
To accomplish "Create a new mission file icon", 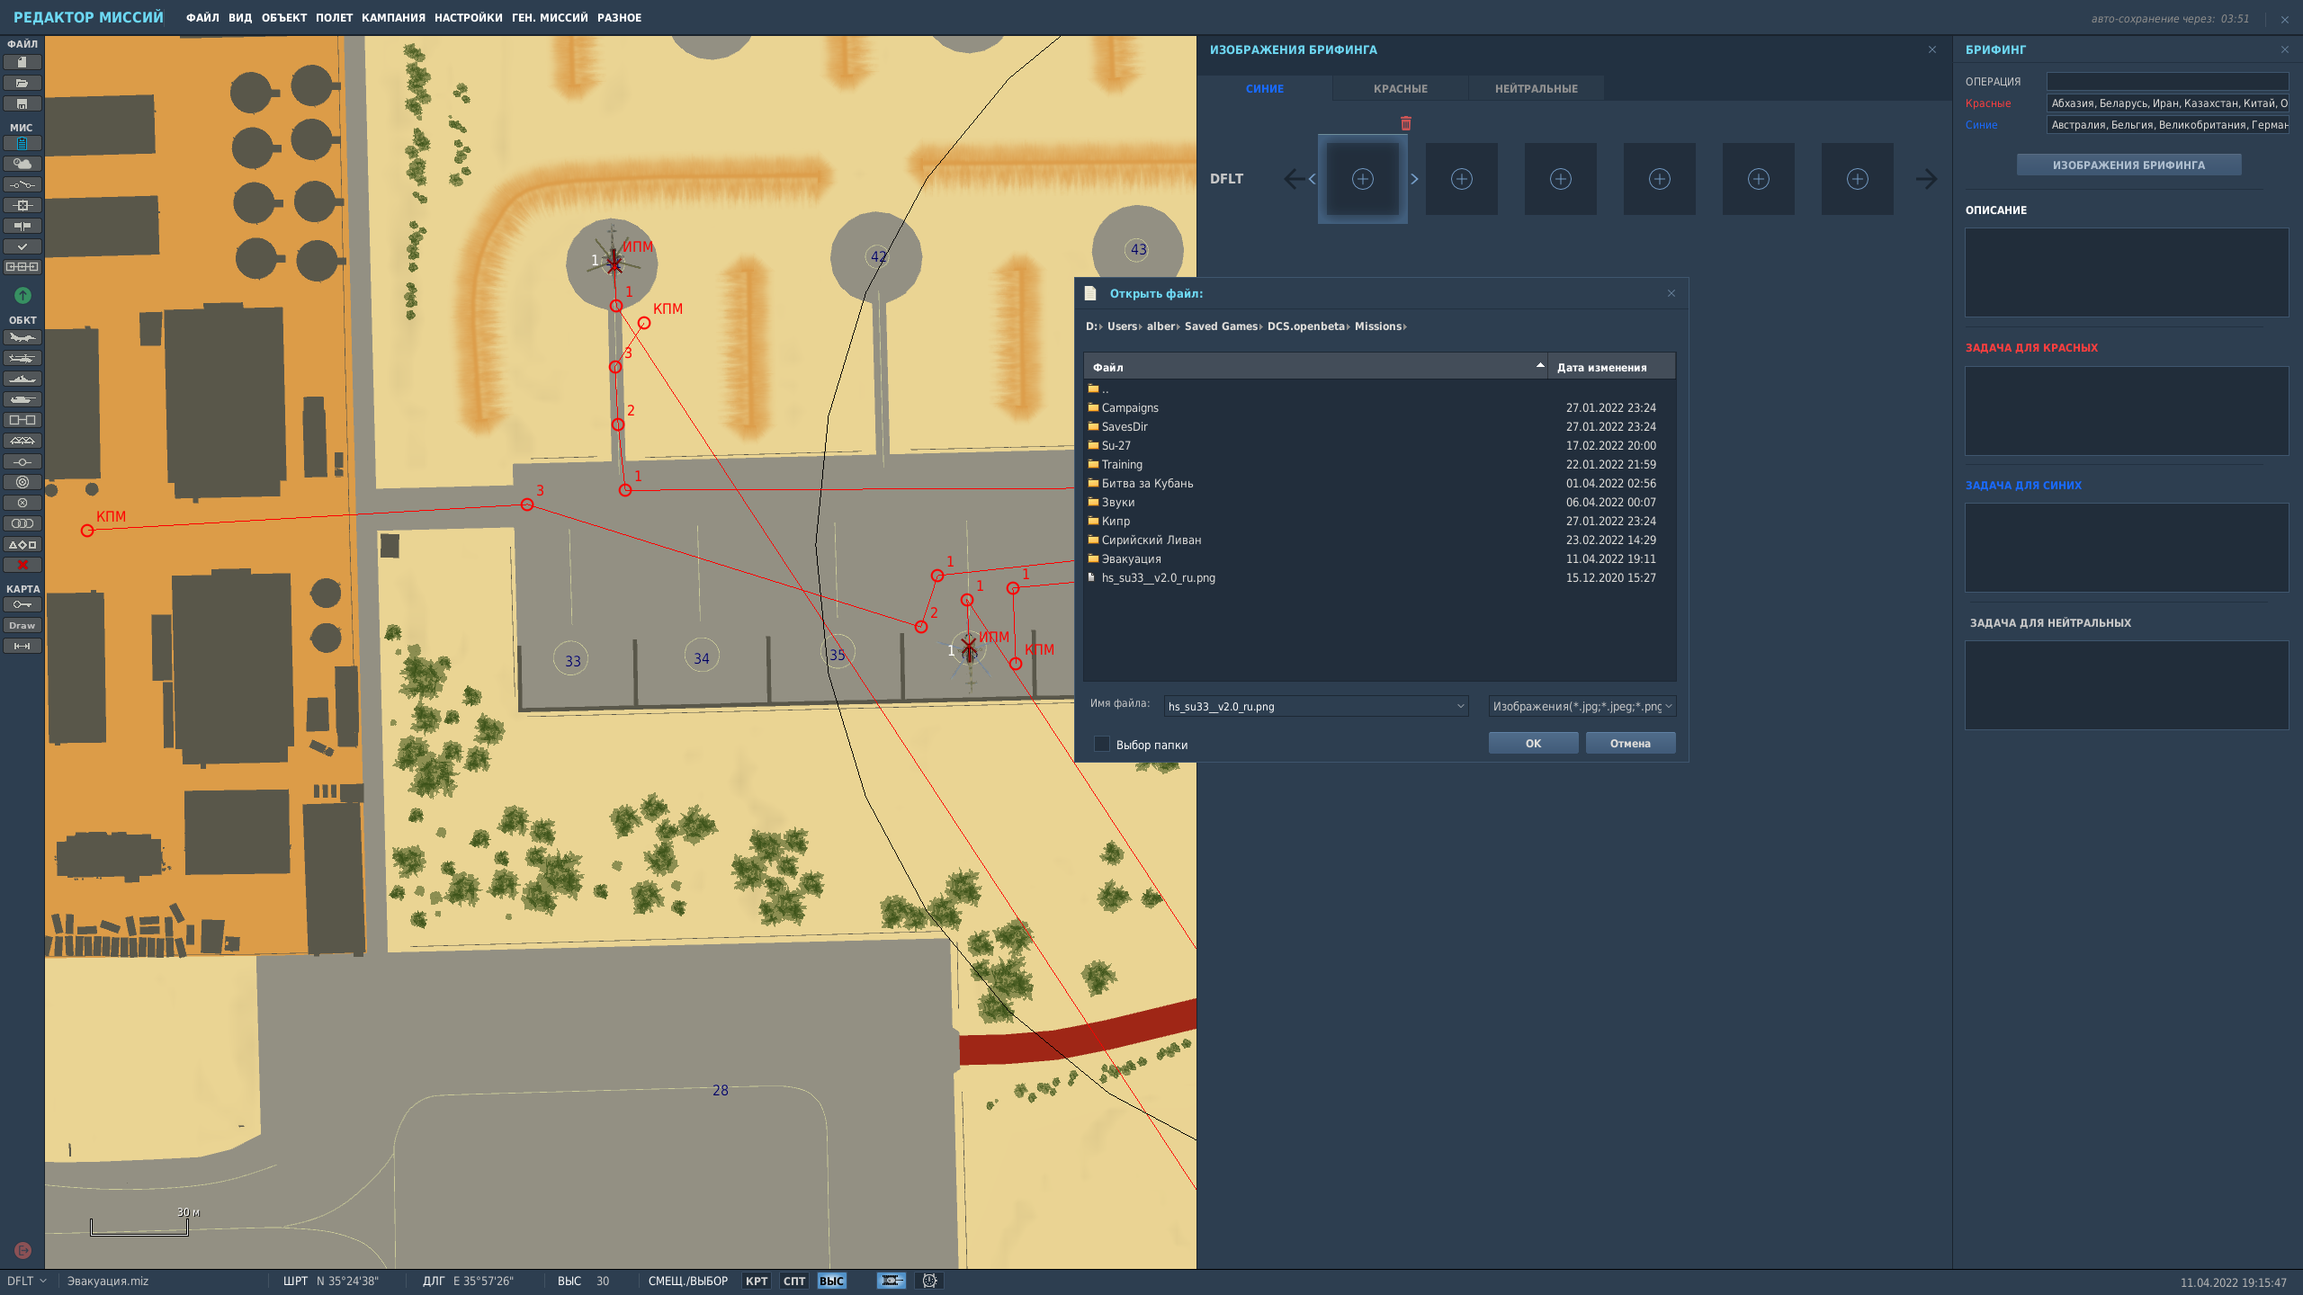I will [22, 62].
